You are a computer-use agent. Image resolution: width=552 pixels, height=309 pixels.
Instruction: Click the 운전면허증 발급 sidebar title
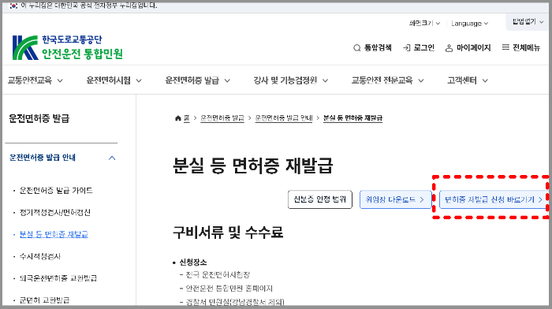pos(39,118)
